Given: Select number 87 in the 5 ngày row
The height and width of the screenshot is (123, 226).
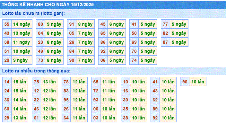Looking at the screenshot, I should point(165,42).
